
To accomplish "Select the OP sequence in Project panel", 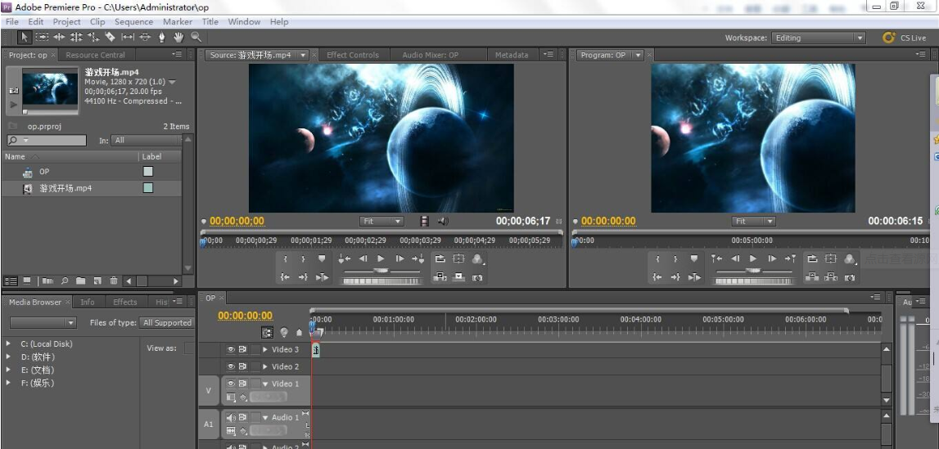I will tap(44, 172).
